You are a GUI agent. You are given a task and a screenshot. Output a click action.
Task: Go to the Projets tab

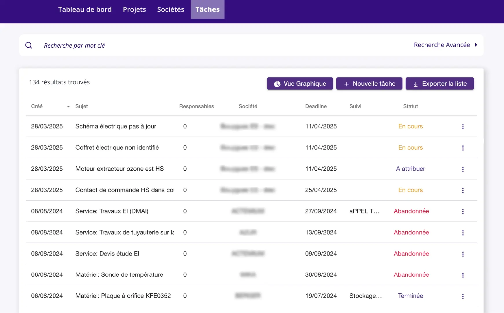[134, 10]
